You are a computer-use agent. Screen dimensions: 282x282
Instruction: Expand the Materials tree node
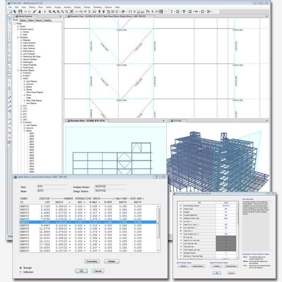tap(21, 40)
